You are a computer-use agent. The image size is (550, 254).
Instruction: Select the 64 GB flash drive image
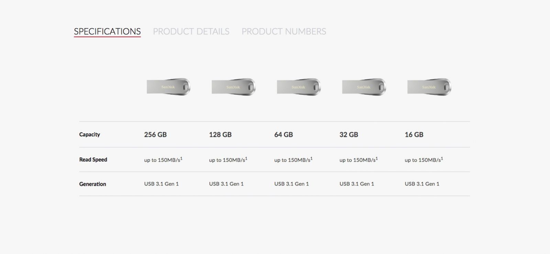299,87
